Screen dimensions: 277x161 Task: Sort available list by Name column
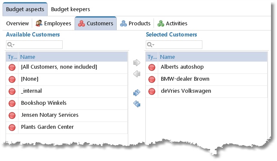[73, 57]
